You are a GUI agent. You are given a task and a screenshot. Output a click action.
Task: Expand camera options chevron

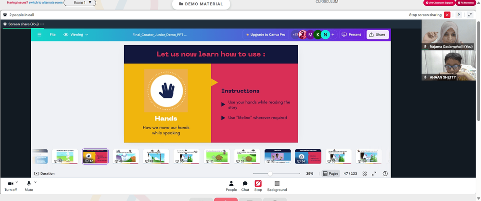[16, 182]
